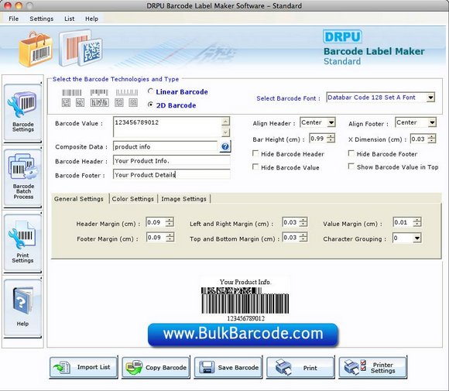Switch to the Image Settings tab
The image size is (449, 391).
(x=183, y=199)
